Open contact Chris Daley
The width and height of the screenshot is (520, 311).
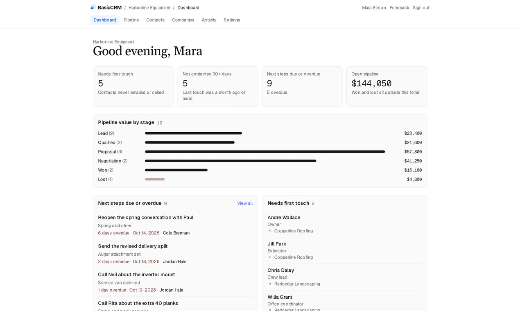coord(281,270)
